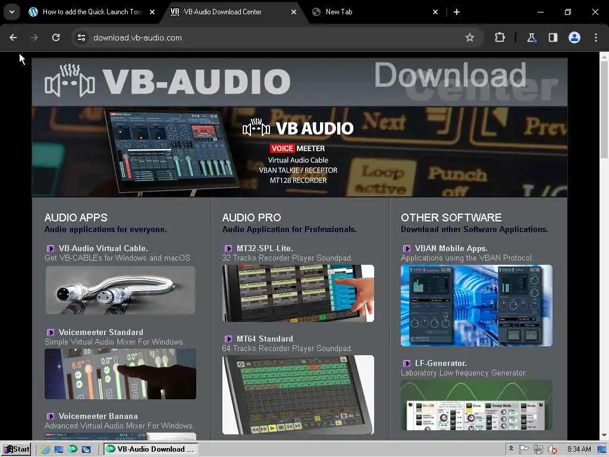609x457 pixels.
Task: Click the browser Forward arrow
Action: (34, 37)
